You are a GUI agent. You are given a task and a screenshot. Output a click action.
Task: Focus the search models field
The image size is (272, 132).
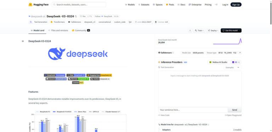pos(79,5)
